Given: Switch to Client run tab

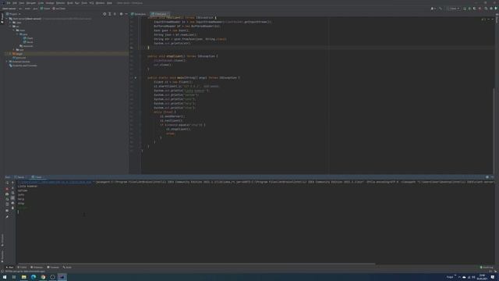Looking at the screenshot, I should pyautogui.click(x=37, y=177).
